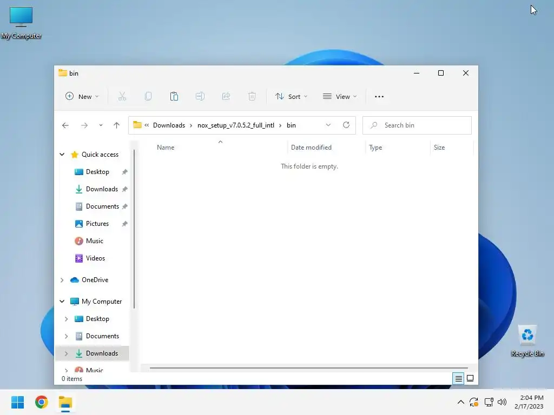This screenshot has width=554, height=415.
Task: Switch to details view layout icon
Action: pyautogui.click(x=458, y=378)
